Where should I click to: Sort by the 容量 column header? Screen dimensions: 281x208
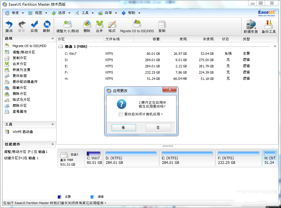pos(148,39)
